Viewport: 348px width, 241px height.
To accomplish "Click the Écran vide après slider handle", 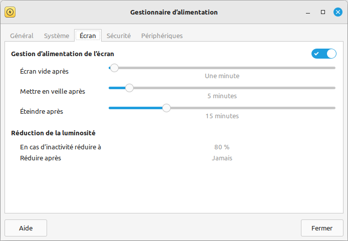I will [114, 68].
